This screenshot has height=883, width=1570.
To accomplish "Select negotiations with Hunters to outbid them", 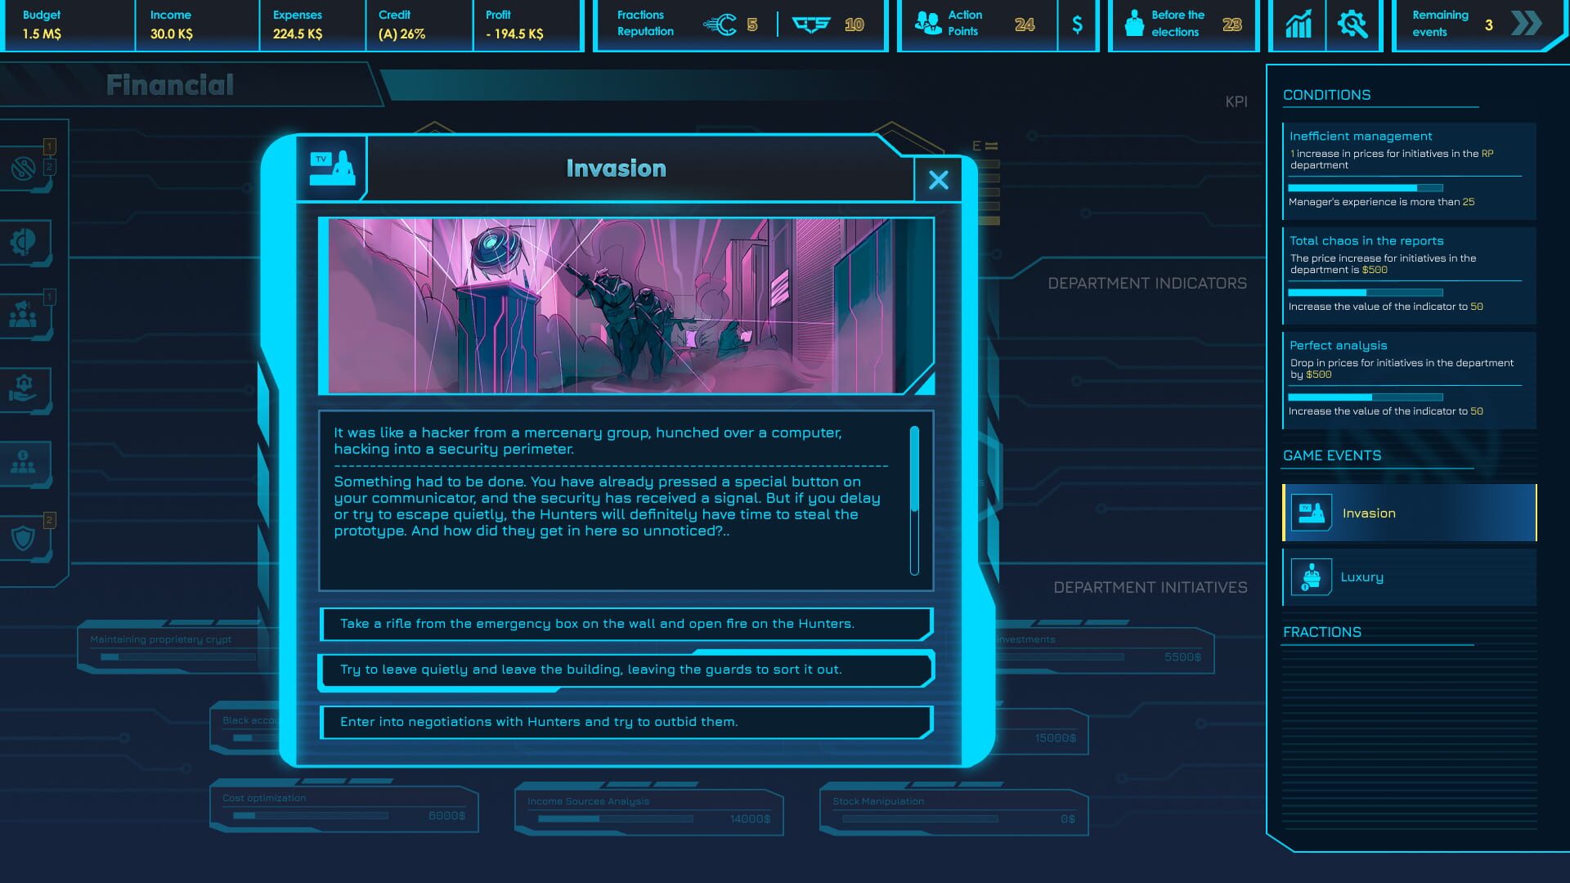I will click(x=624, y=722).
